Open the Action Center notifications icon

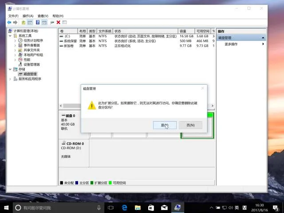[x=276, y=208]
